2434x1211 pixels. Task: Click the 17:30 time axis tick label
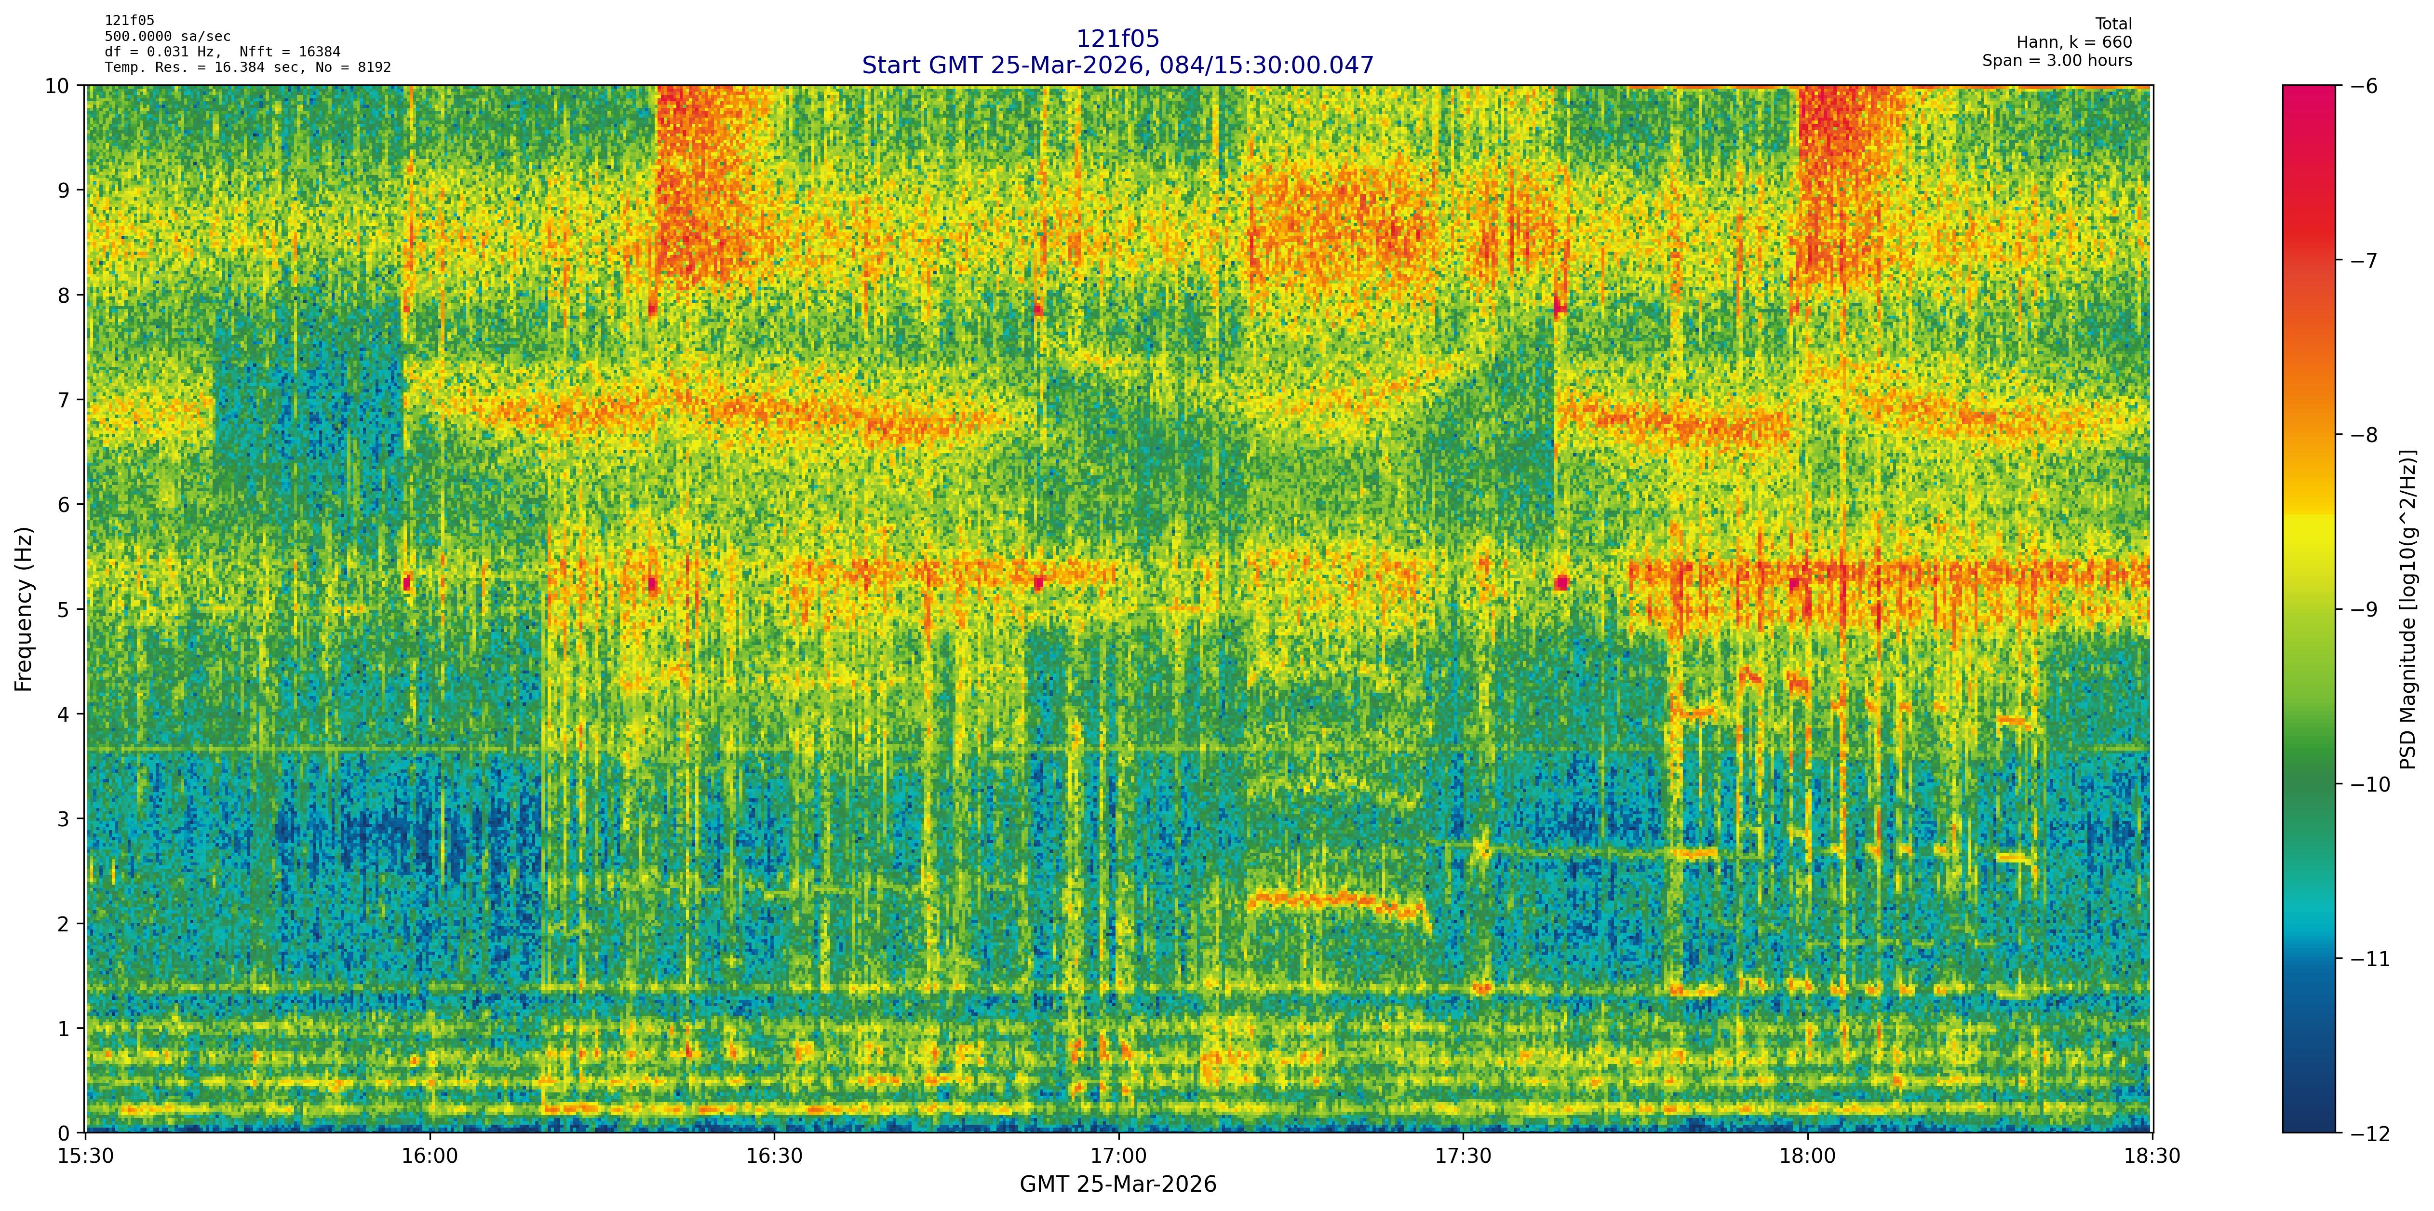pyautogui.click(x=1463, y=1156)
